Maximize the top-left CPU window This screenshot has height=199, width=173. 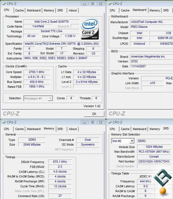(x=93, y=4)
